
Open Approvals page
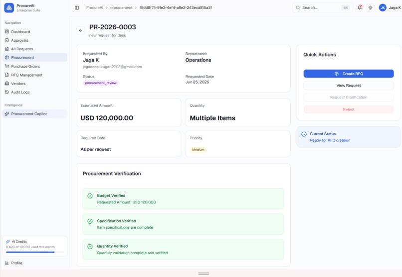[35, 40]
